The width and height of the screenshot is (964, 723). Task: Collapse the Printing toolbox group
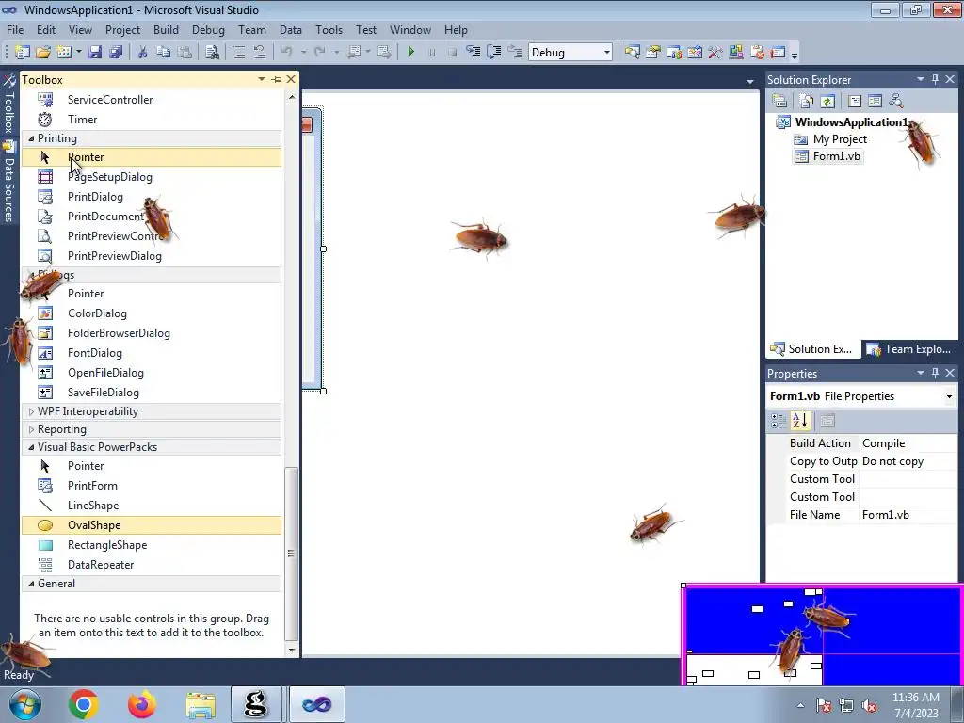coord(31,138)
